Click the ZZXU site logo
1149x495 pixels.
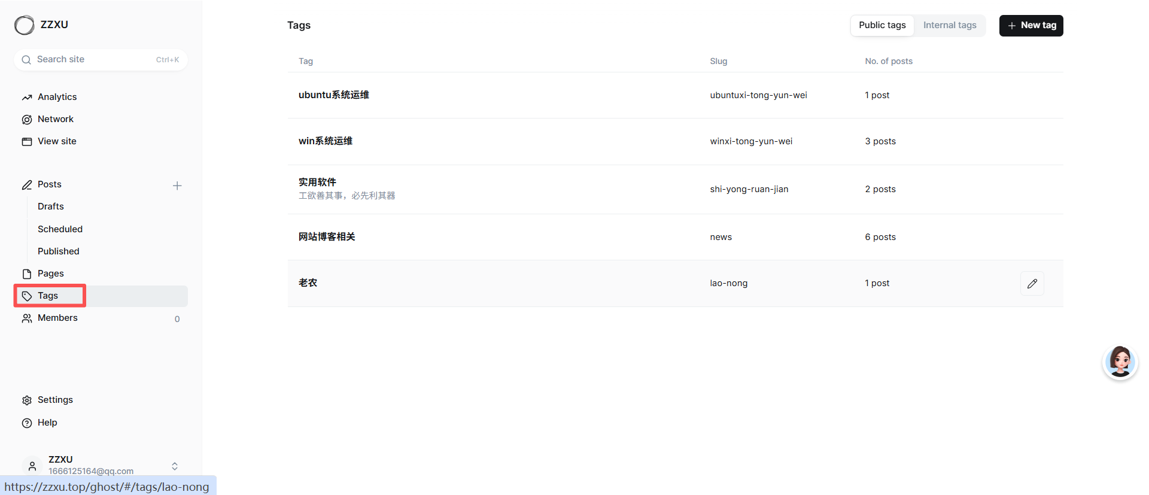pos(25,25)
